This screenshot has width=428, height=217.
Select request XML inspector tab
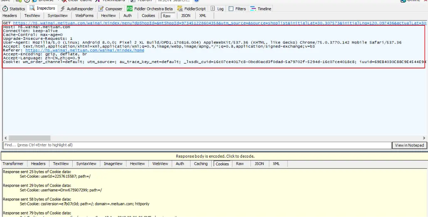tap(203, 15)
